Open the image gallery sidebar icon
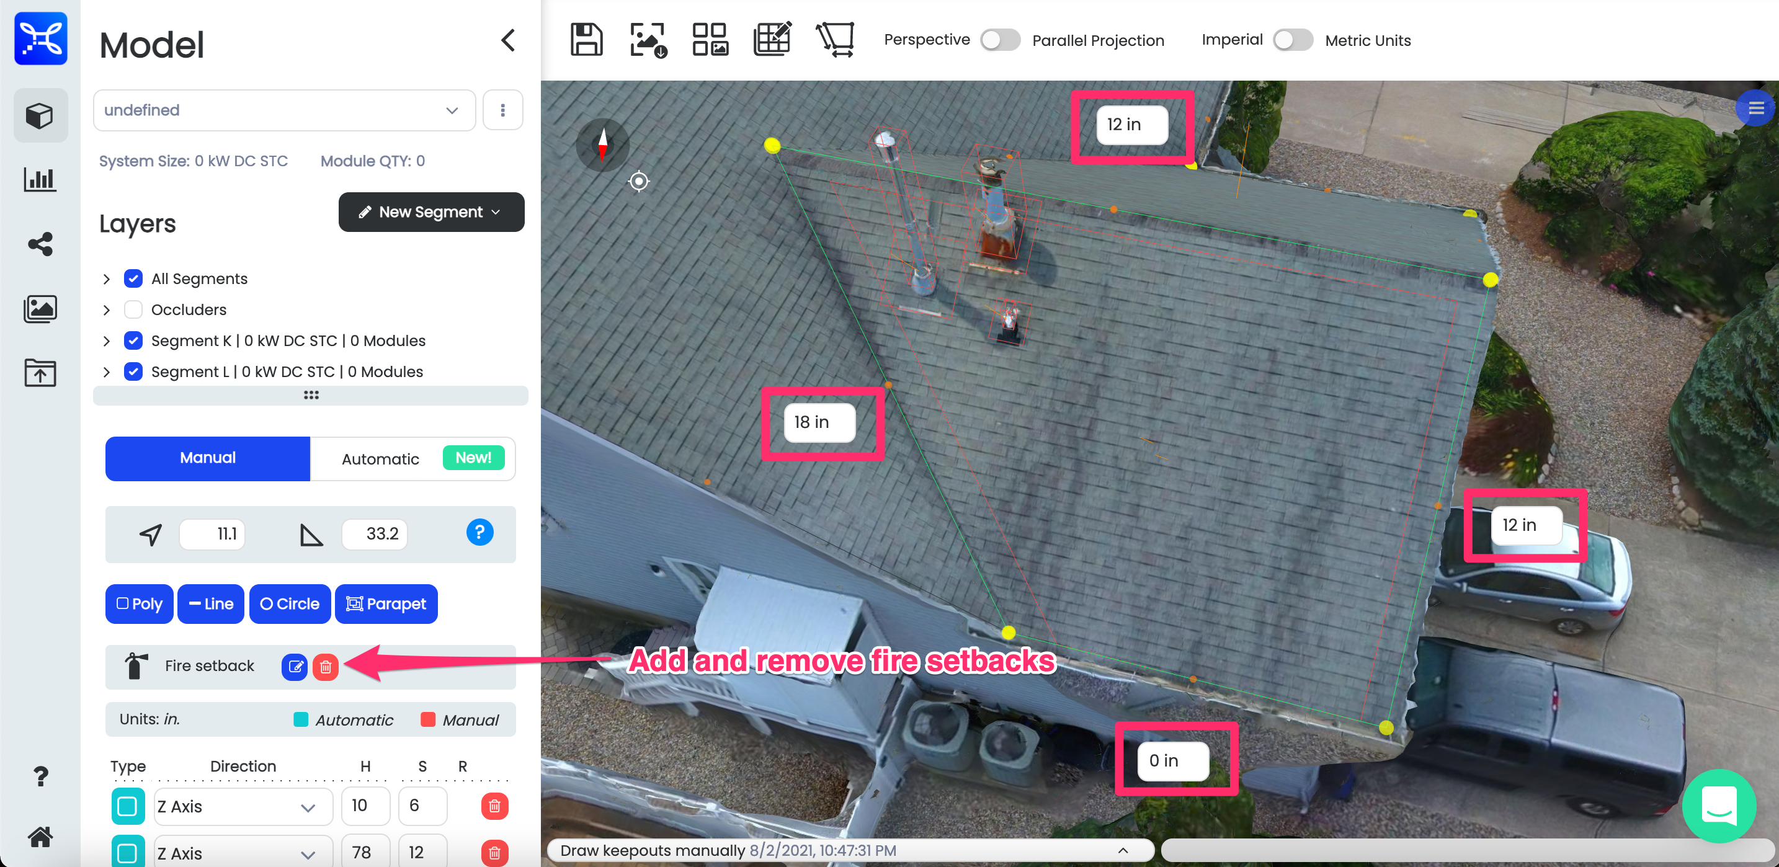The width and height of the screenshot is (1779, 867). coord(40,309)
